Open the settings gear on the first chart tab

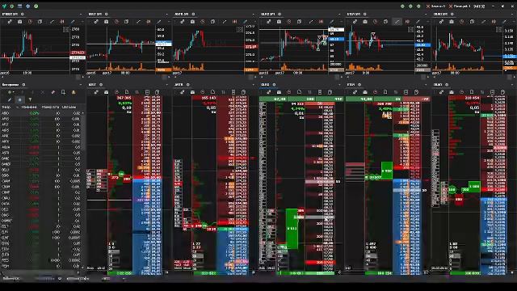23,15
